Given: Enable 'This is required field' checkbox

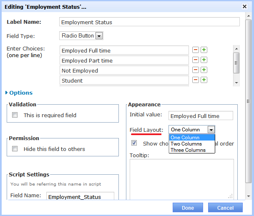Looking at the screenshot, I should 15,115.
